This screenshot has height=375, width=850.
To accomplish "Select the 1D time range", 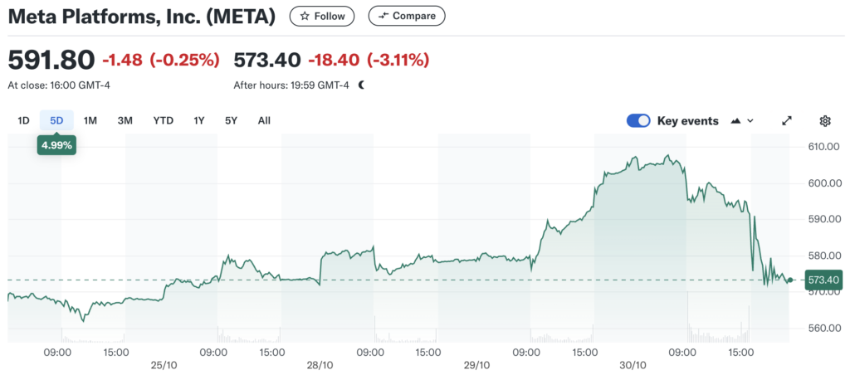I will (x=23, y=121).
